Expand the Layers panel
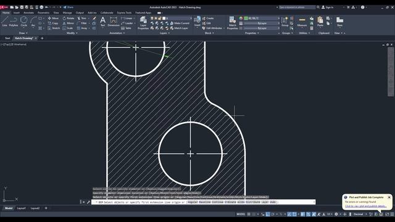This screenshot has height=222, width=395. click(x=165, y=33)
